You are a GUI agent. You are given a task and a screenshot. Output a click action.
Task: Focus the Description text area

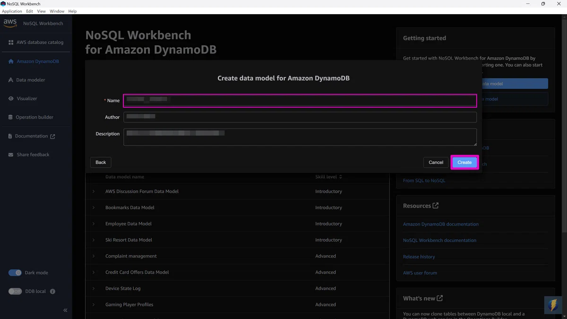300,137
